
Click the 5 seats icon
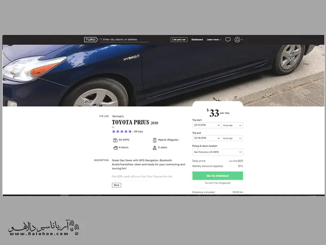point(155,148)
